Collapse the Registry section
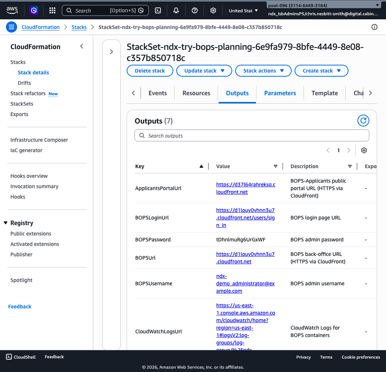Screen dimensions: 386x372 coord(5,223)
